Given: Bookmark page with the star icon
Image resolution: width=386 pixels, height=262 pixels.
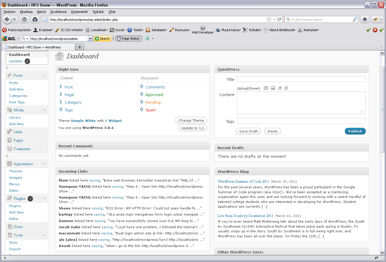Looking at the screenshot, I should [269, 19].
